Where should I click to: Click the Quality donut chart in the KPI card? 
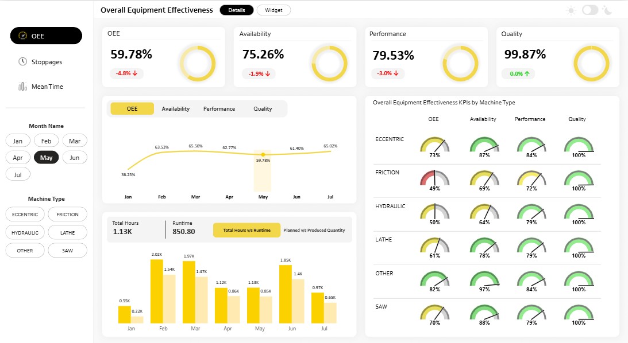click(592, 63)
